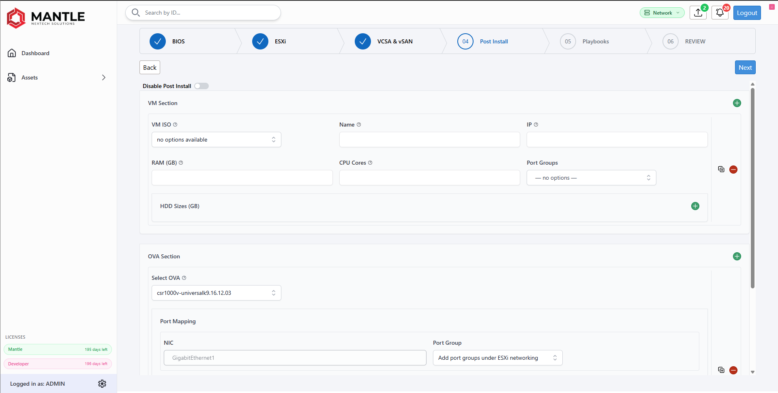Show help for Name field
778x393 pixels.
[359, 125]
